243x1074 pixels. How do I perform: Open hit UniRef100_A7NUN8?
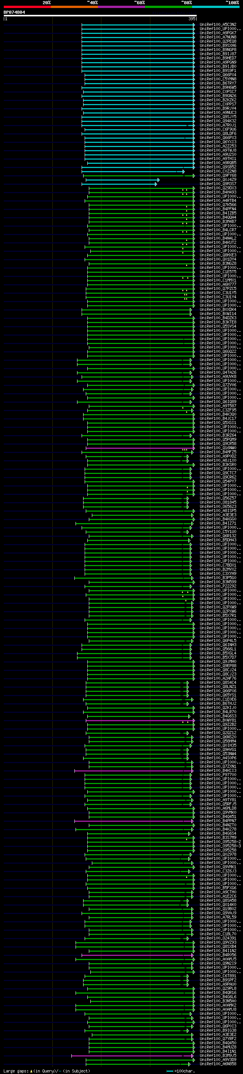click(218, 37)
